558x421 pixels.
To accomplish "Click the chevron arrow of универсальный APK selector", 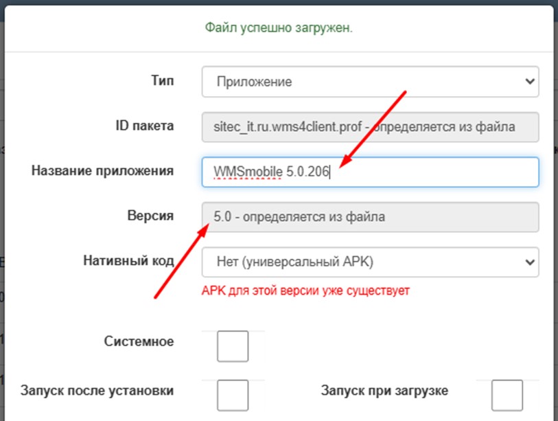I will (x=528, y=262).
